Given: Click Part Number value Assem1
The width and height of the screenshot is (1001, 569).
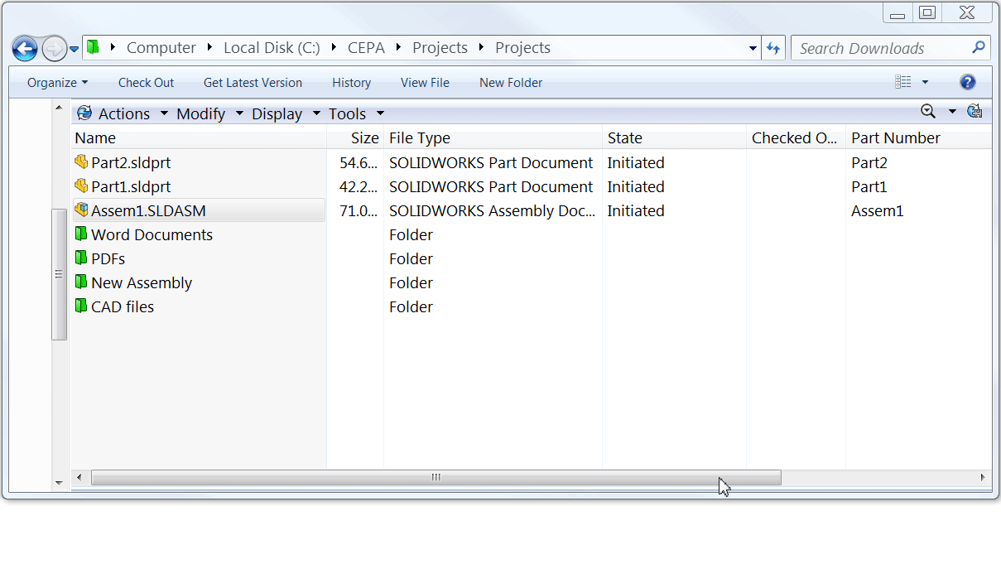Looking at the screenshot, I should point(877,210).
